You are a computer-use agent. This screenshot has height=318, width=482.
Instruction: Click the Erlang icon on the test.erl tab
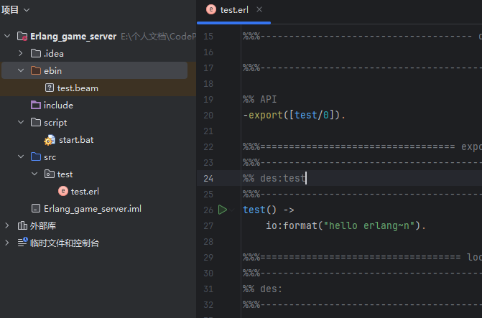pos(211,9)
